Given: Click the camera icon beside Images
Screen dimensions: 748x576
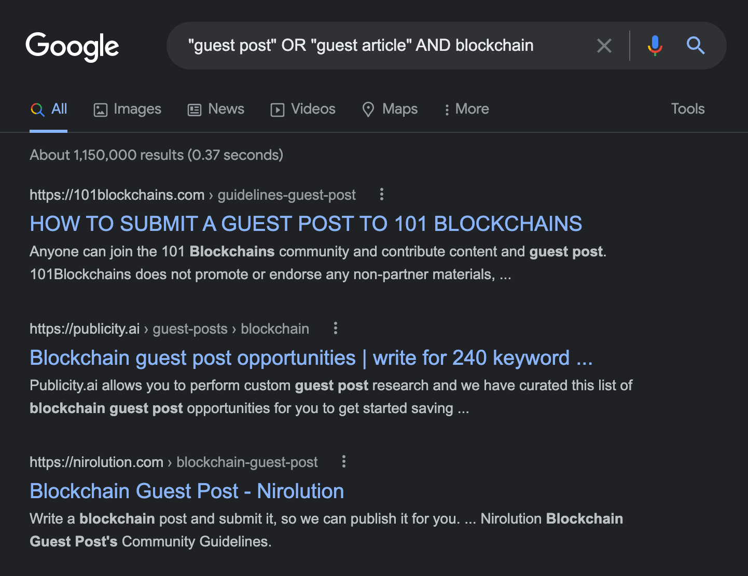Looking at the screenshot, I should coord(101,109).
